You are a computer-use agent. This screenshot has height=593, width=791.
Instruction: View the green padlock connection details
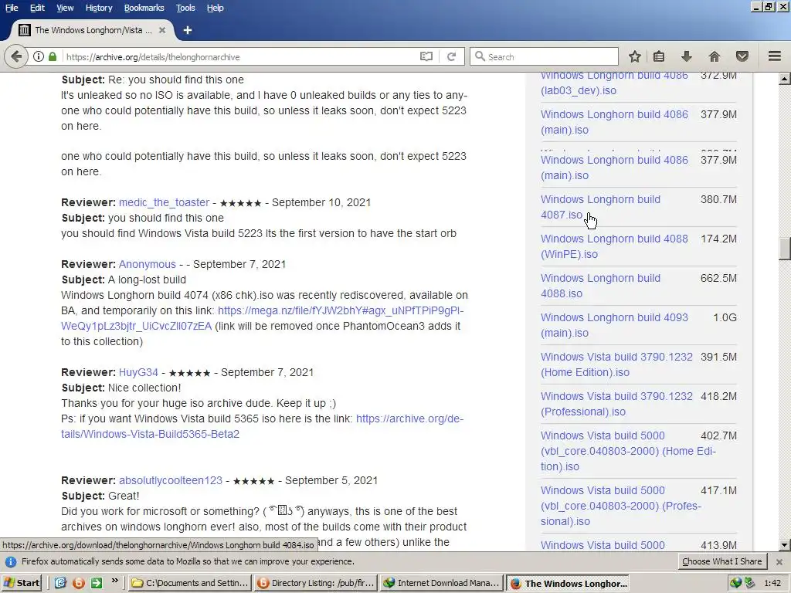click(52, 56)
